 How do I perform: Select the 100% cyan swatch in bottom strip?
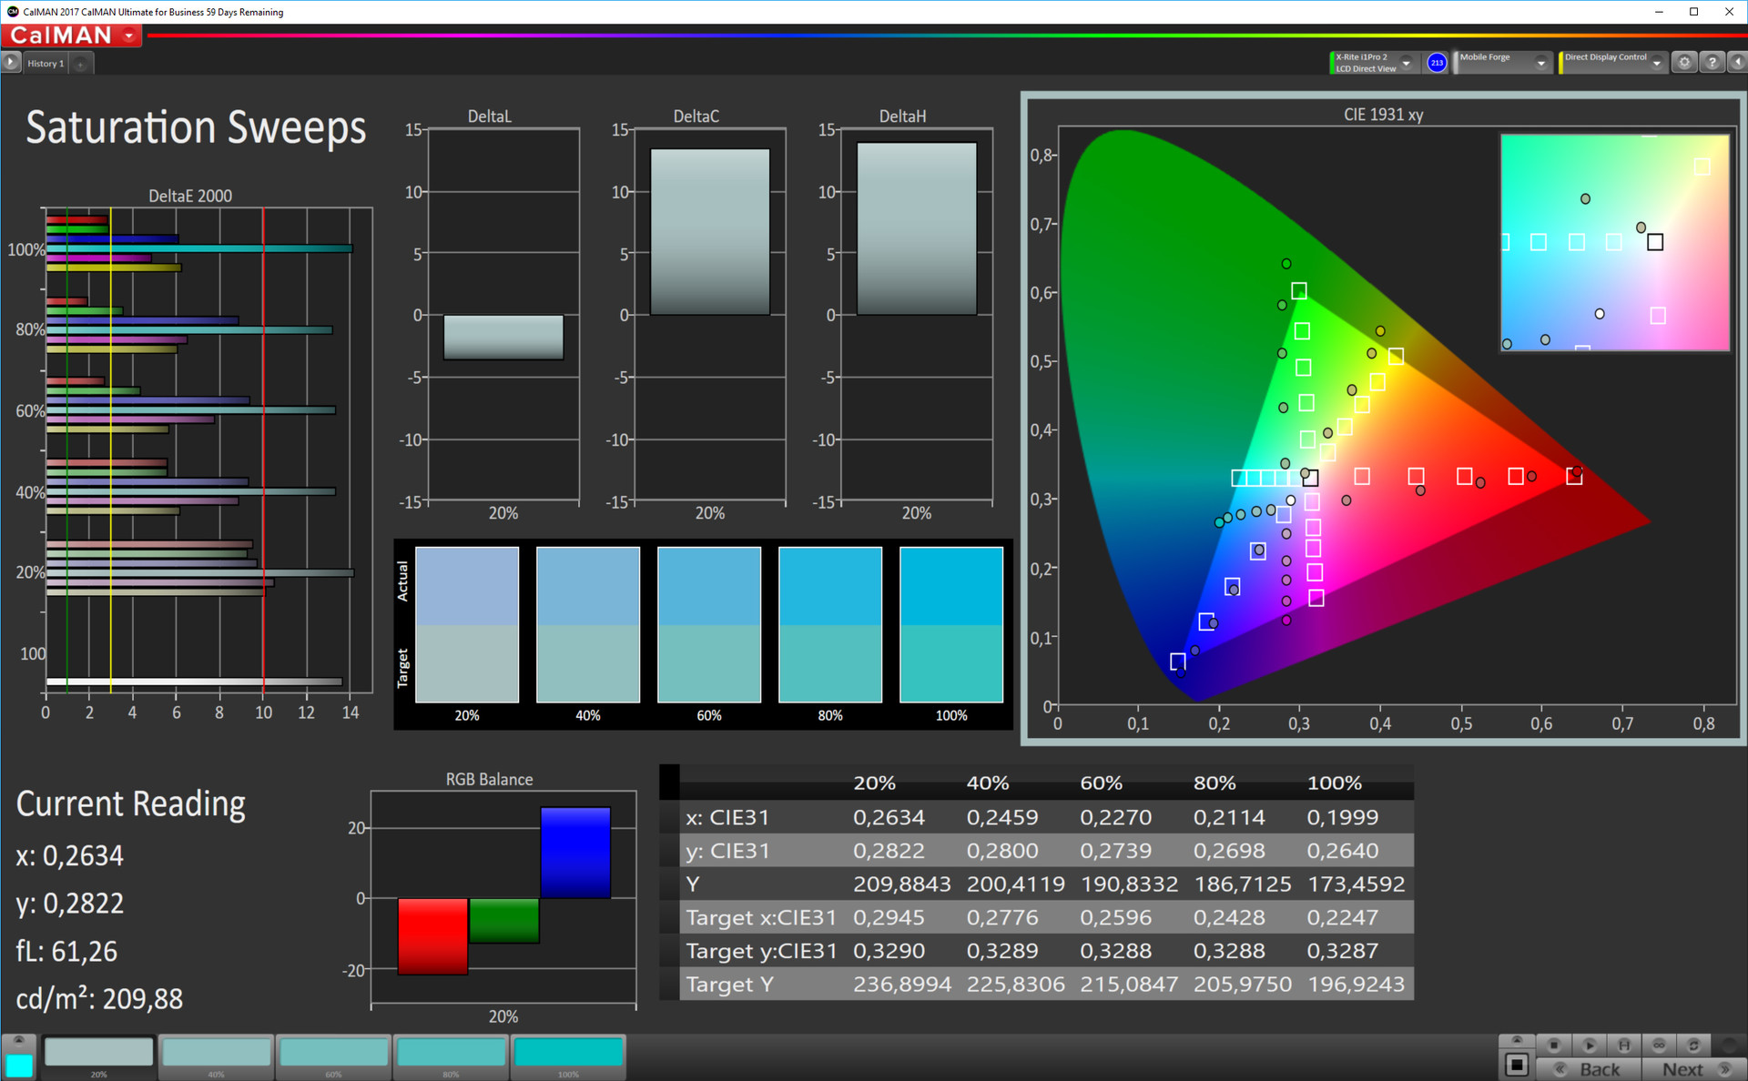click(568, 1053)
